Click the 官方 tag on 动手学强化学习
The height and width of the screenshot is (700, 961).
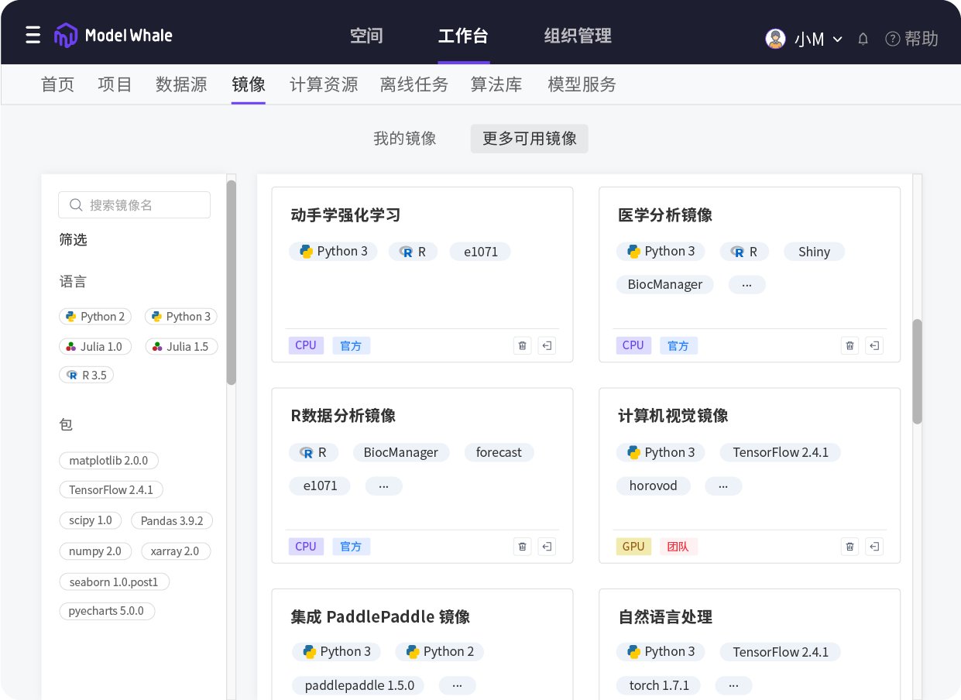coord(352,345)
